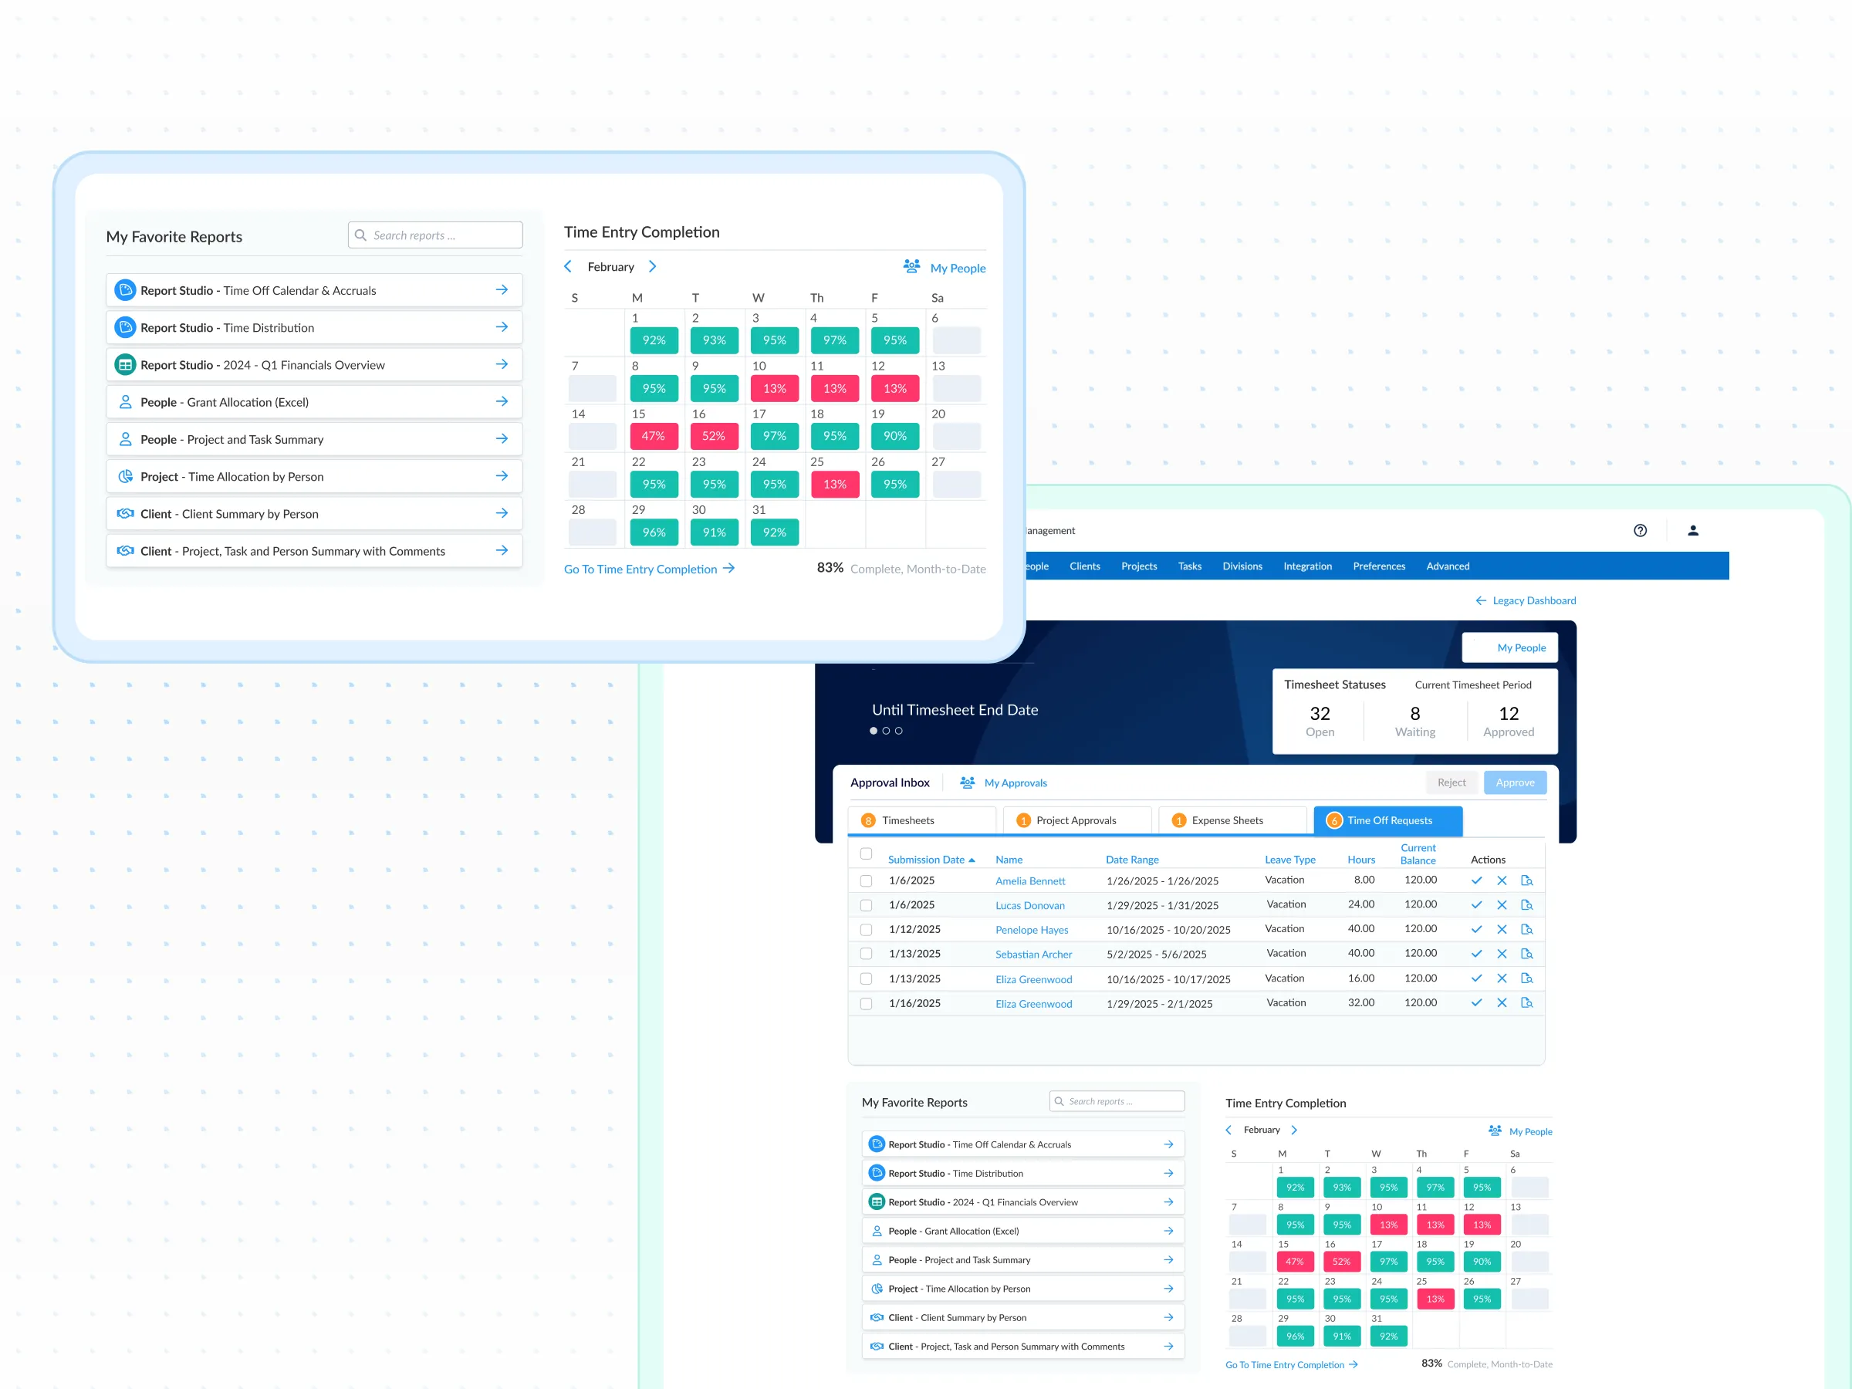Reject Lucas Donovan's request with X icon
1852x1389 pixels.
point(1501,905)
